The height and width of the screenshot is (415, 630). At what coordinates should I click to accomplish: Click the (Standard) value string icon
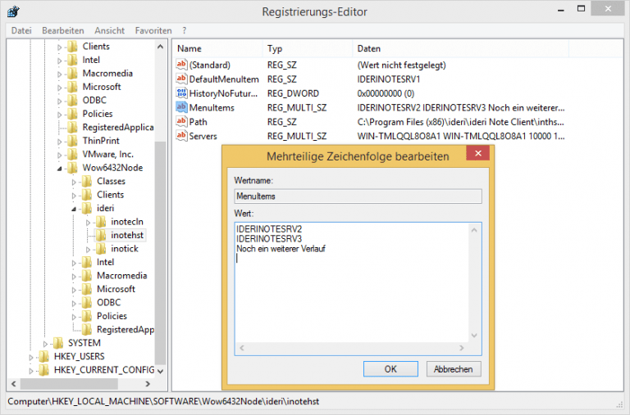pos(181,65)
